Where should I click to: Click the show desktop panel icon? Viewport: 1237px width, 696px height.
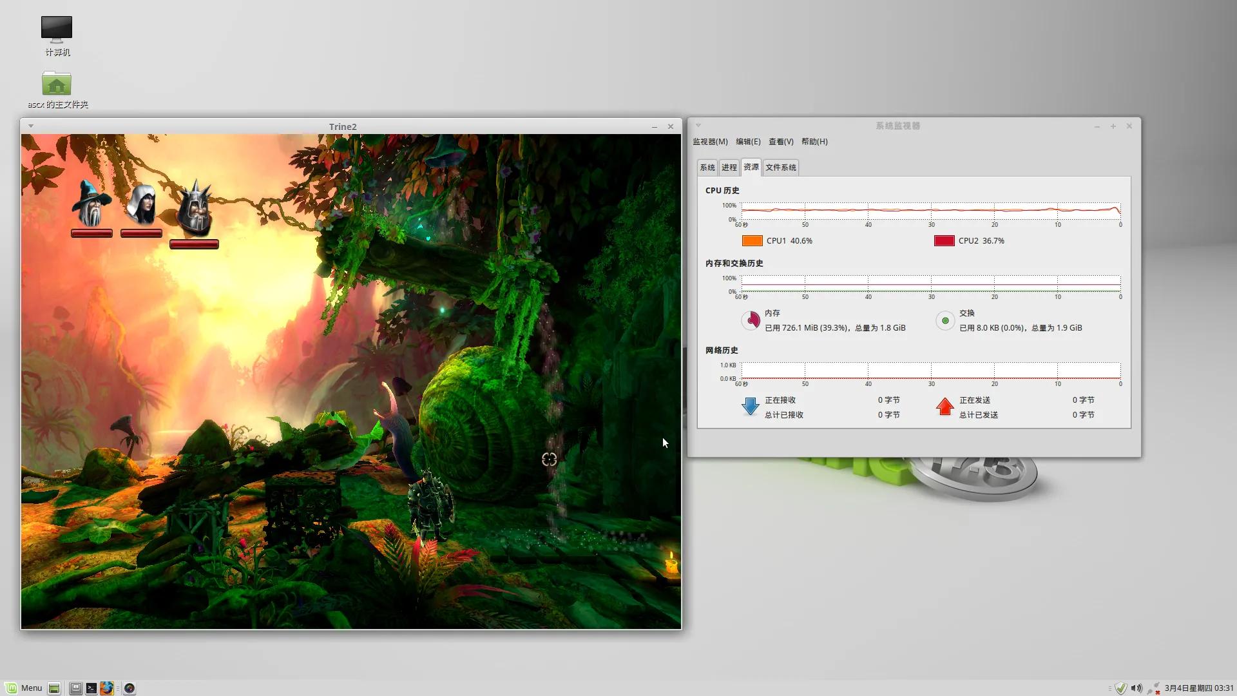[x=54, y=688]
